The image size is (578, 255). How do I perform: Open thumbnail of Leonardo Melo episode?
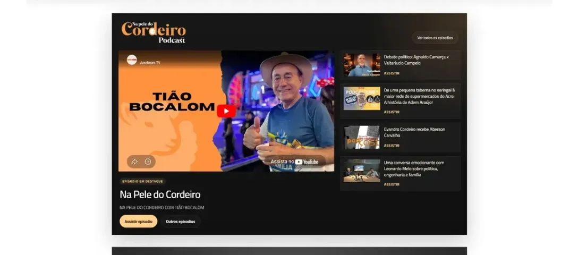tap(362, 171)
